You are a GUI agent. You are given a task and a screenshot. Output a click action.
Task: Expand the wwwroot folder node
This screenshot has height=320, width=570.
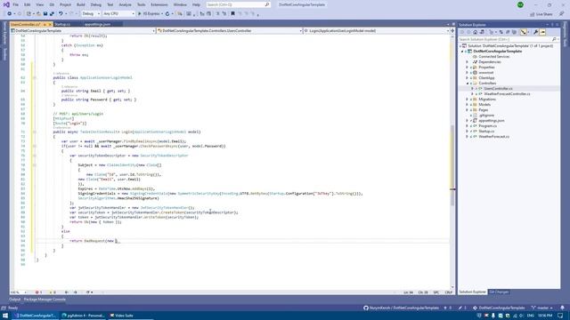point(467,73)
